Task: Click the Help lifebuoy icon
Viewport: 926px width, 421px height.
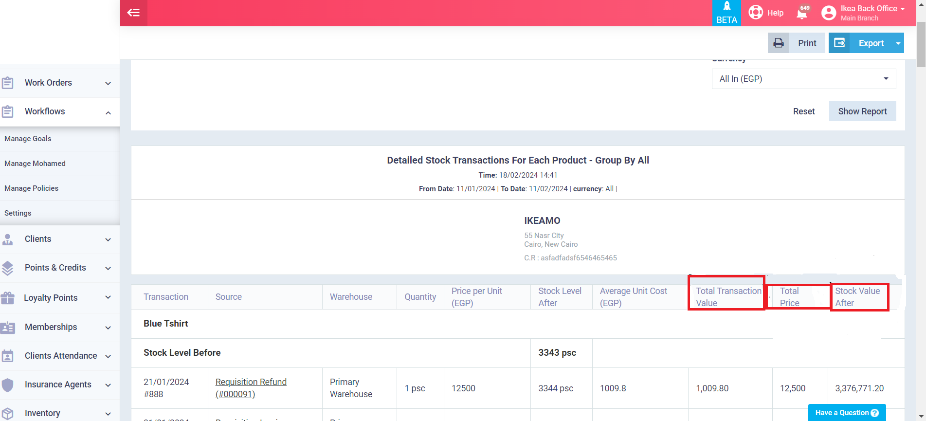Action: point(756,12)
